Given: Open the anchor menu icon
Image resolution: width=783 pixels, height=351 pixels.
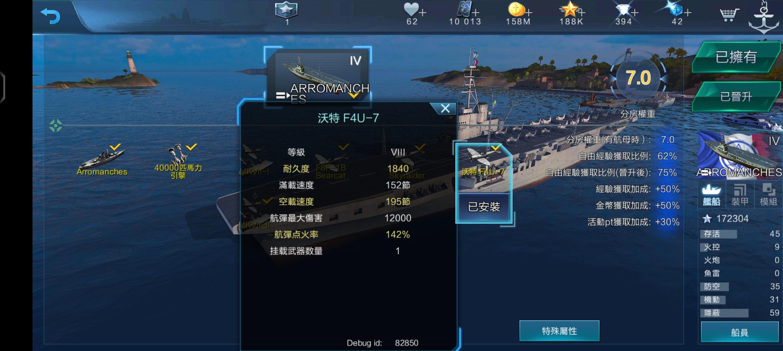Looking at the screenshot, I should [764, 17].
